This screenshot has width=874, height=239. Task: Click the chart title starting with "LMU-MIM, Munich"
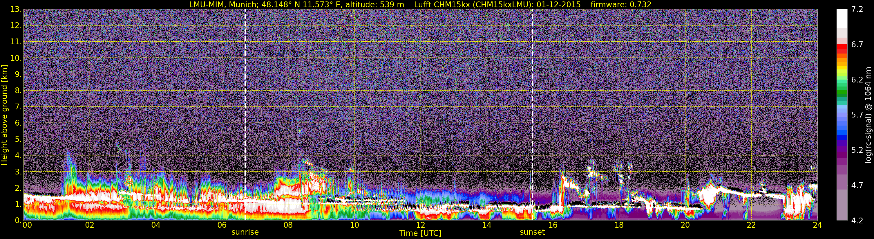[420, 4]
